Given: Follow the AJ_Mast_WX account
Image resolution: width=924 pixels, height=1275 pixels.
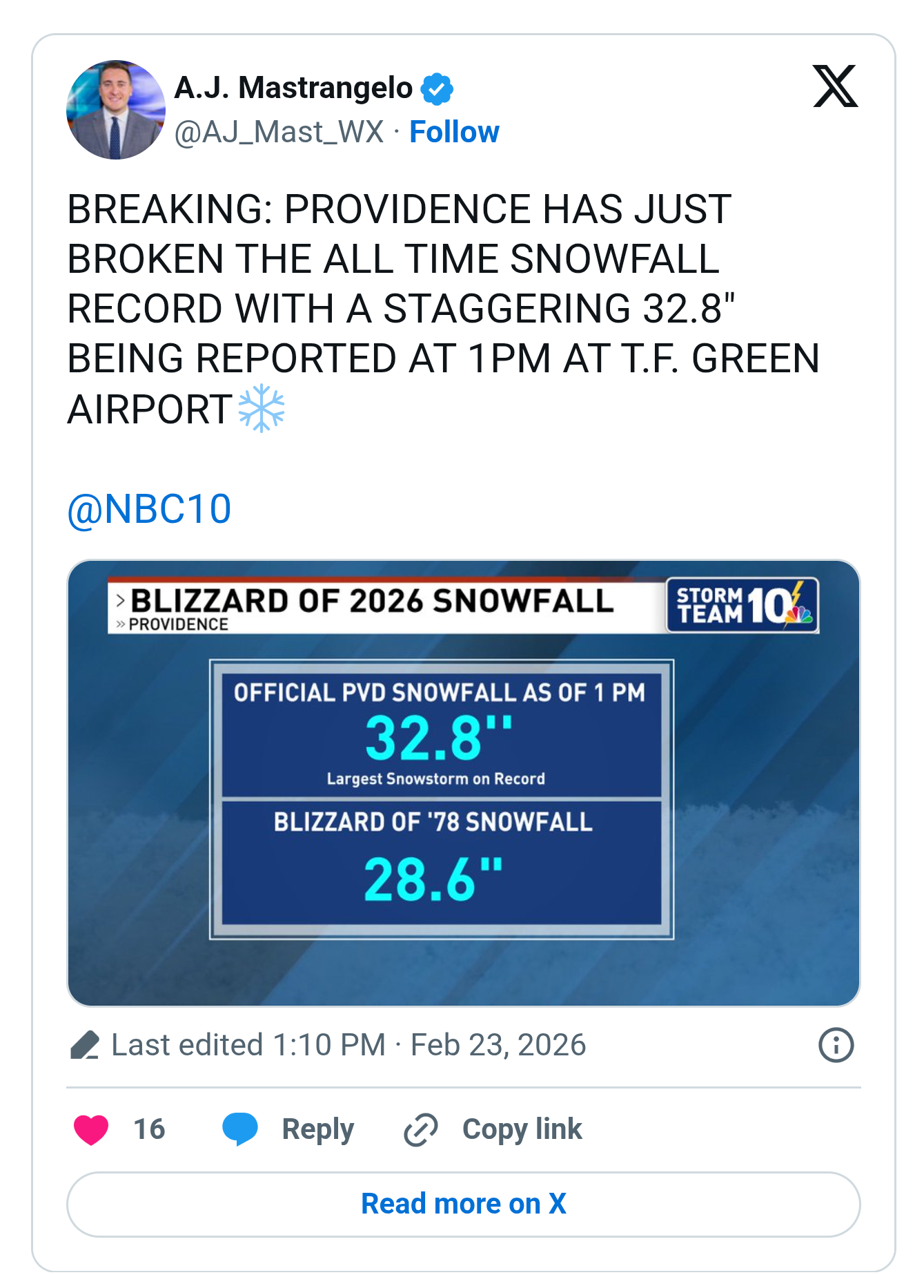Looking at the screenshot, I should pos(454,132).
